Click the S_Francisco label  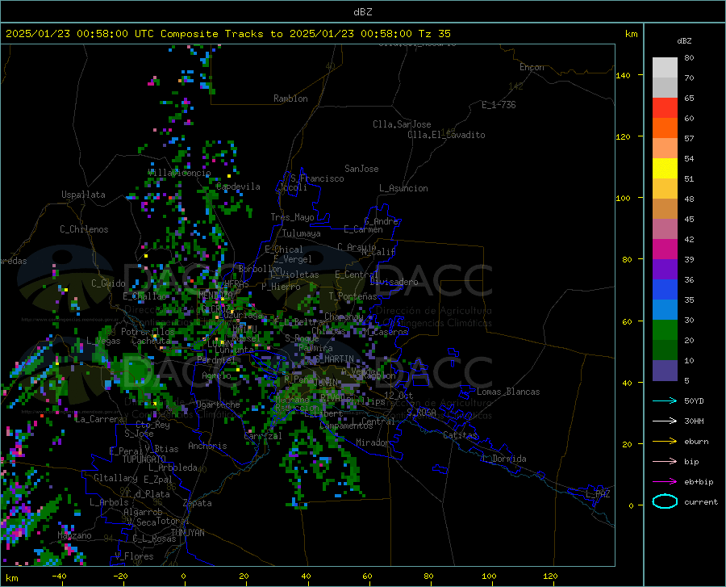318,178
